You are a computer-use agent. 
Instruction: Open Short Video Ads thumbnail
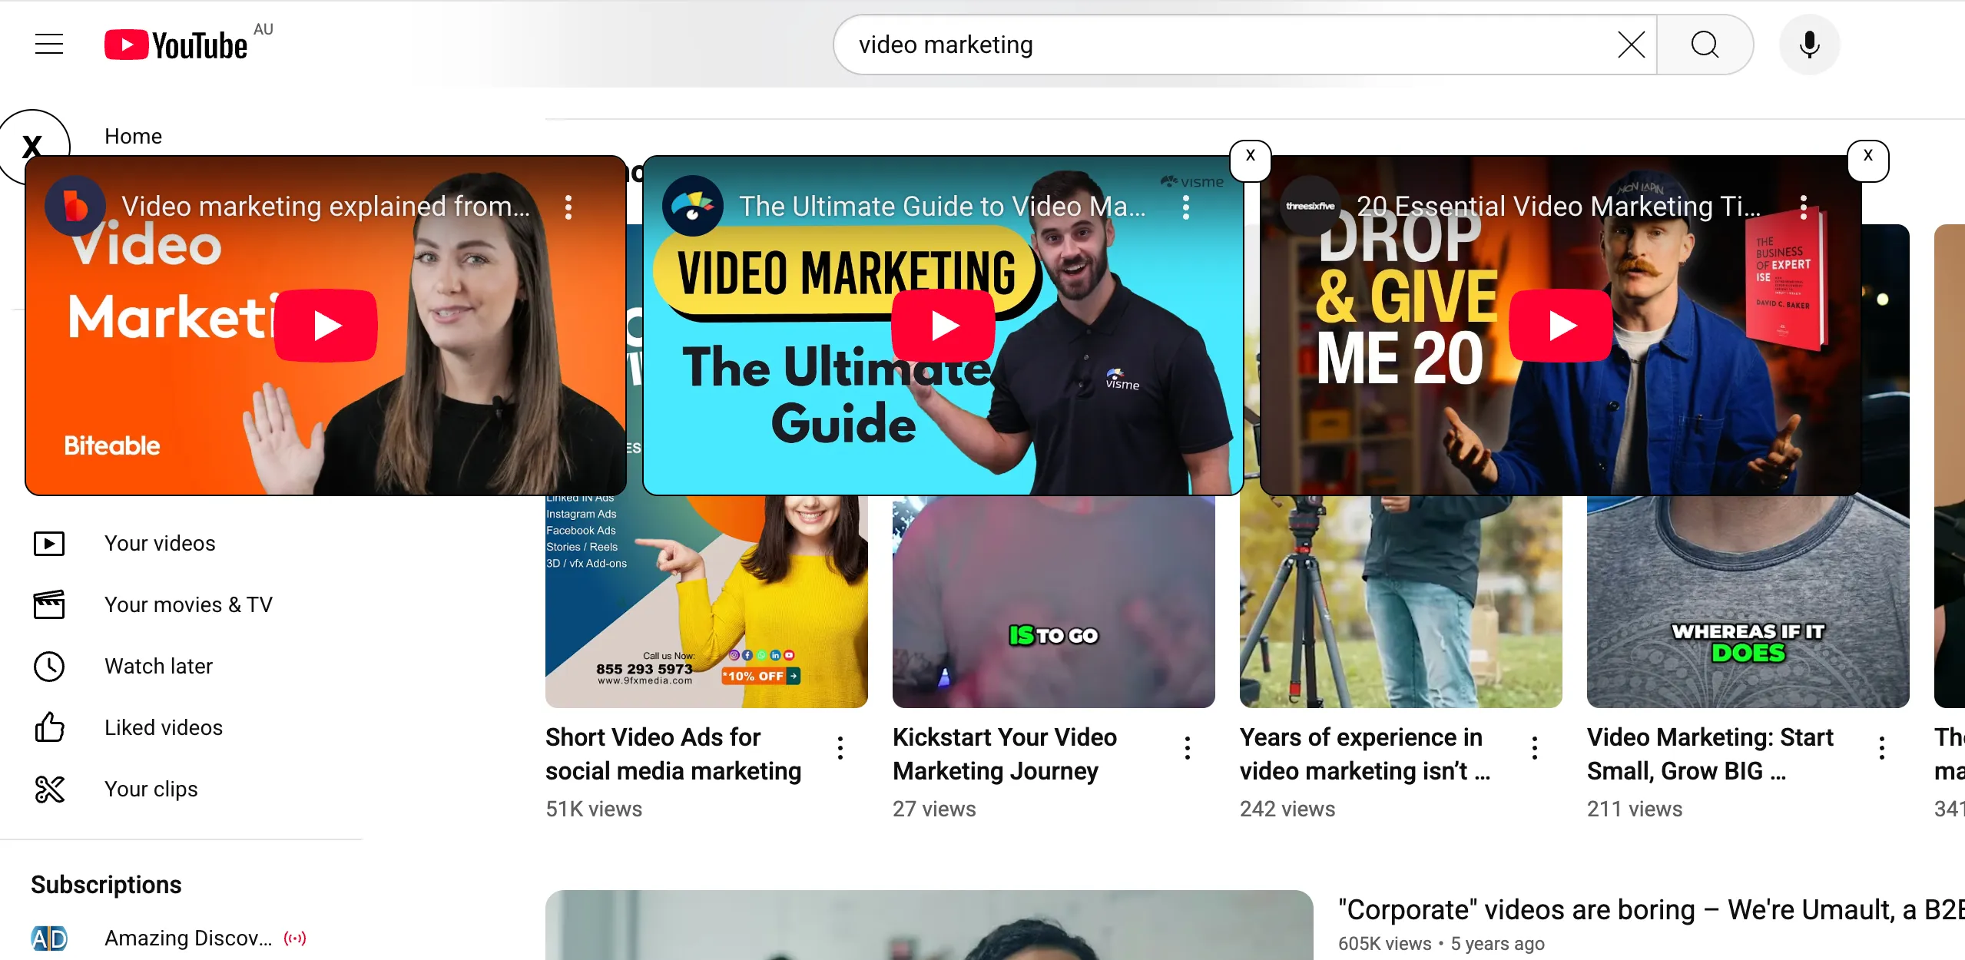tap(707, 601)
